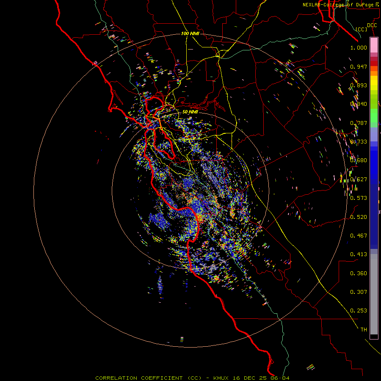The image size is (381, 381).
Task: Select the 1.000 value on the legend
Action: [359, 47]
